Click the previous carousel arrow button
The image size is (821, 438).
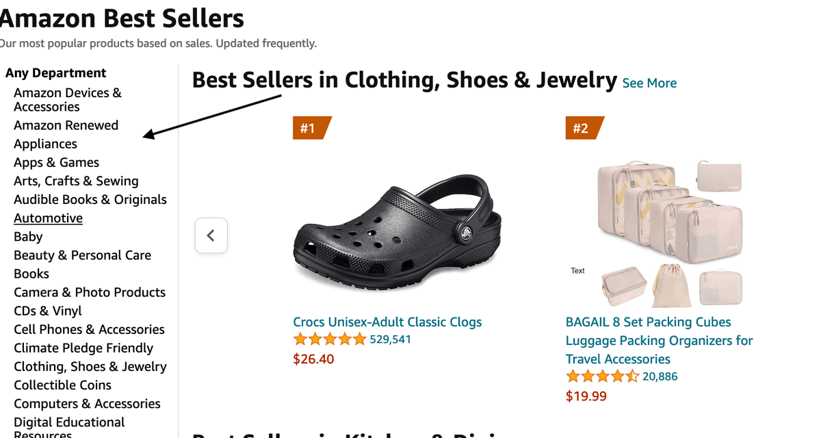(x=211, y=235)
